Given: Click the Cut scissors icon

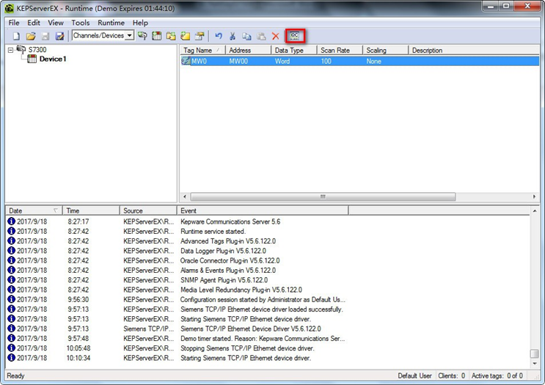Looking at the screenshot, I should (233, 36).
